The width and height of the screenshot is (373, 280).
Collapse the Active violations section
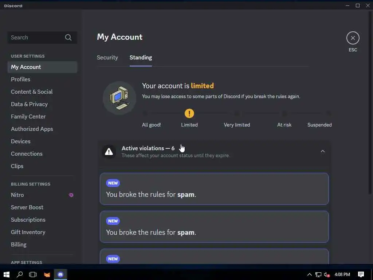pyautogui.click(x=323, y=151)
